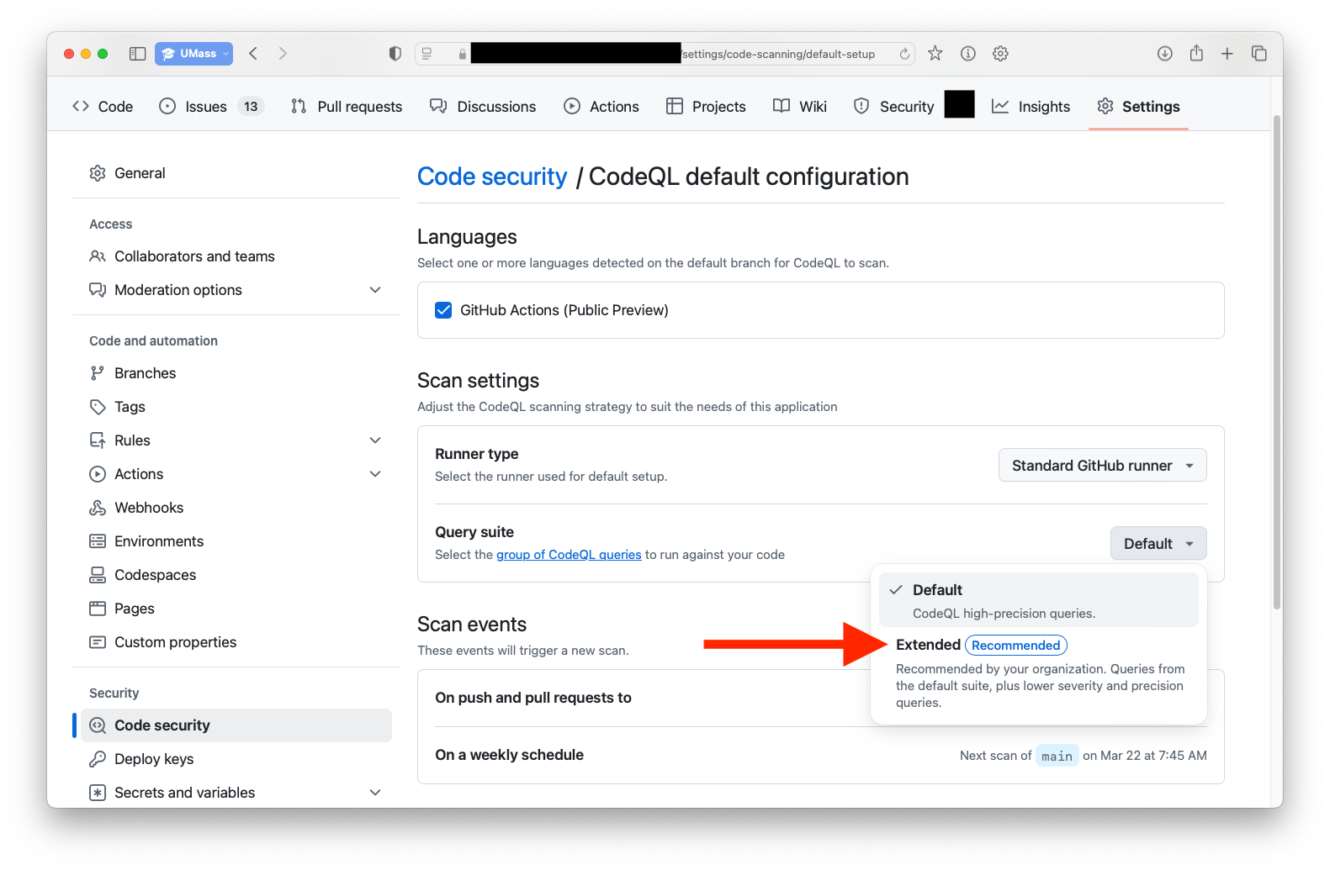Screen dimensions: 1330x870
Task: Select Code security in the sidebar
Action: [236, 725]
